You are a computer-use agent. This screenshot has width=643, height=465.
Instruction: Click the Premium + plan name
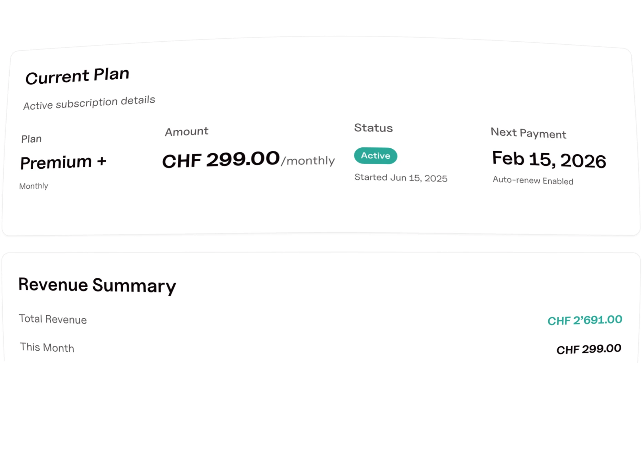pos(63,161)
